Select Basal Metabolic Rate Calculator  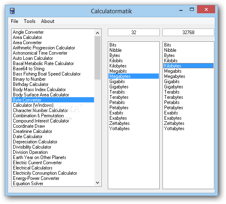tap(53, 63)
